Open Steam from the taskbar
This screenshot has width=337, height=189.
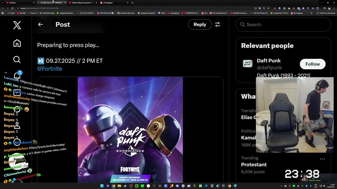pyautogui.click(x=125, y=186)
